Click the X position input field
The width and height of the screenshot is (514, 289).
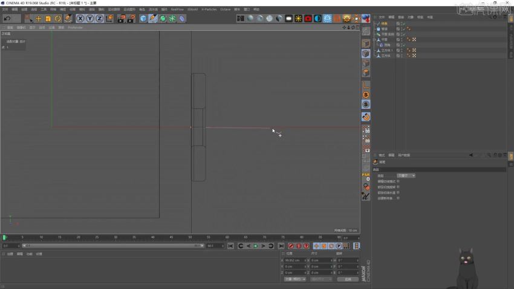(294, 260)
